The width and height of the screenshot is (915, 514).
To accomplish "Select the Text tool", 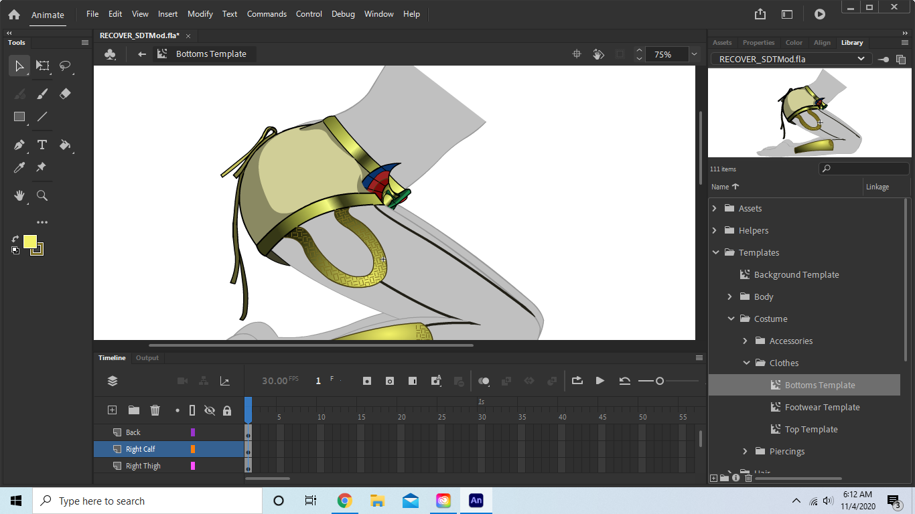I will coord(42,145).
